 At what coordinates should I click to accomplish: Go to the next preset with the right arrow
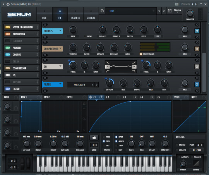tap(164, 11)
